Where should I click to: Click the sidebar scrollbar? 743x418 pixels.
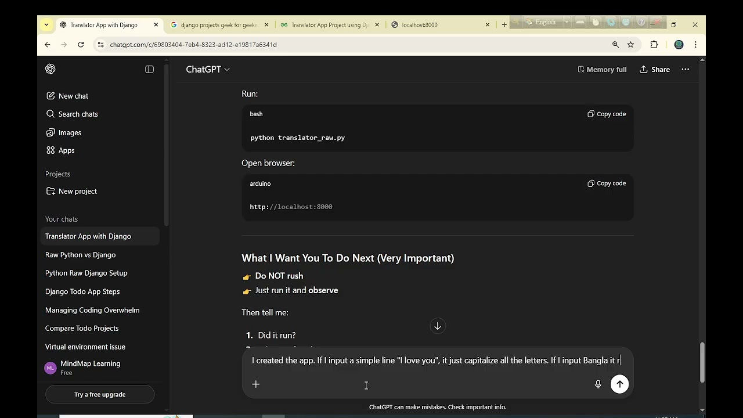(167, 145)
